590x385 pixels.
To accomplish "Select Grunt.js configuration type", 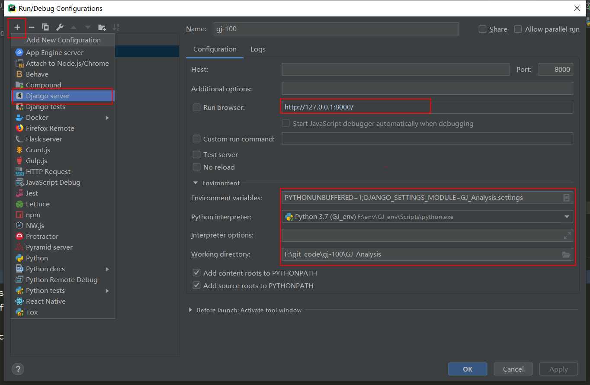I will [x=63, y=150].
